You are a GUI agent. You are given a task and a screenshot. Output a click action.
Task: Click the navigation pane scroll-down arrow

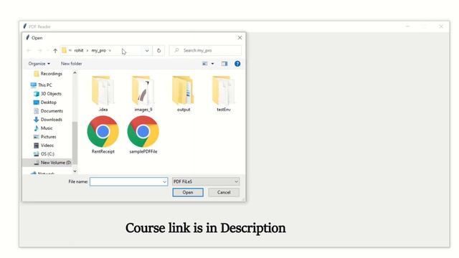(x=75, y=171)
